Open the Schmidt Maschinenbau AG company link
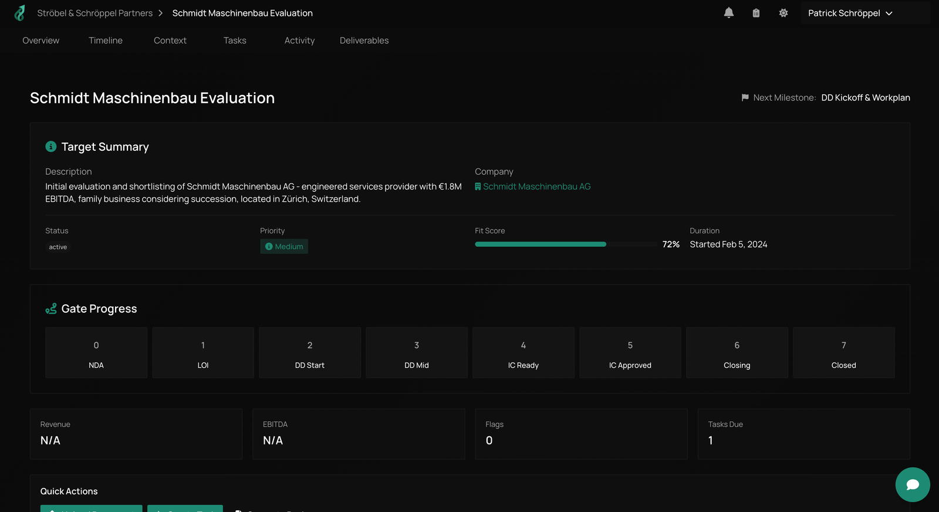 tap(536, 187)
